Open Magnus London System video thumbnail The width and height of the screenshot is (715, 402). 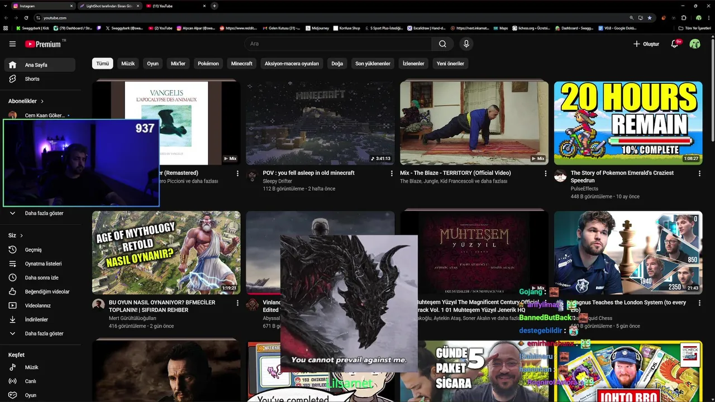(x=628, y=252)
